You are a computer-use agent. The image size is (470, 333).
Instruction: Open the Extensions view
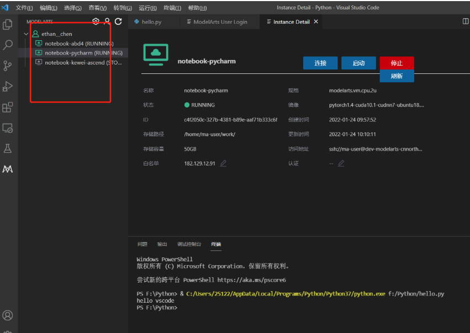coord(8,107)
